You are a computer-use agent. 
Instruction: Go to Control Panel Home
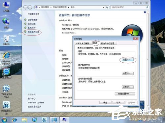(x=33, y=14)
